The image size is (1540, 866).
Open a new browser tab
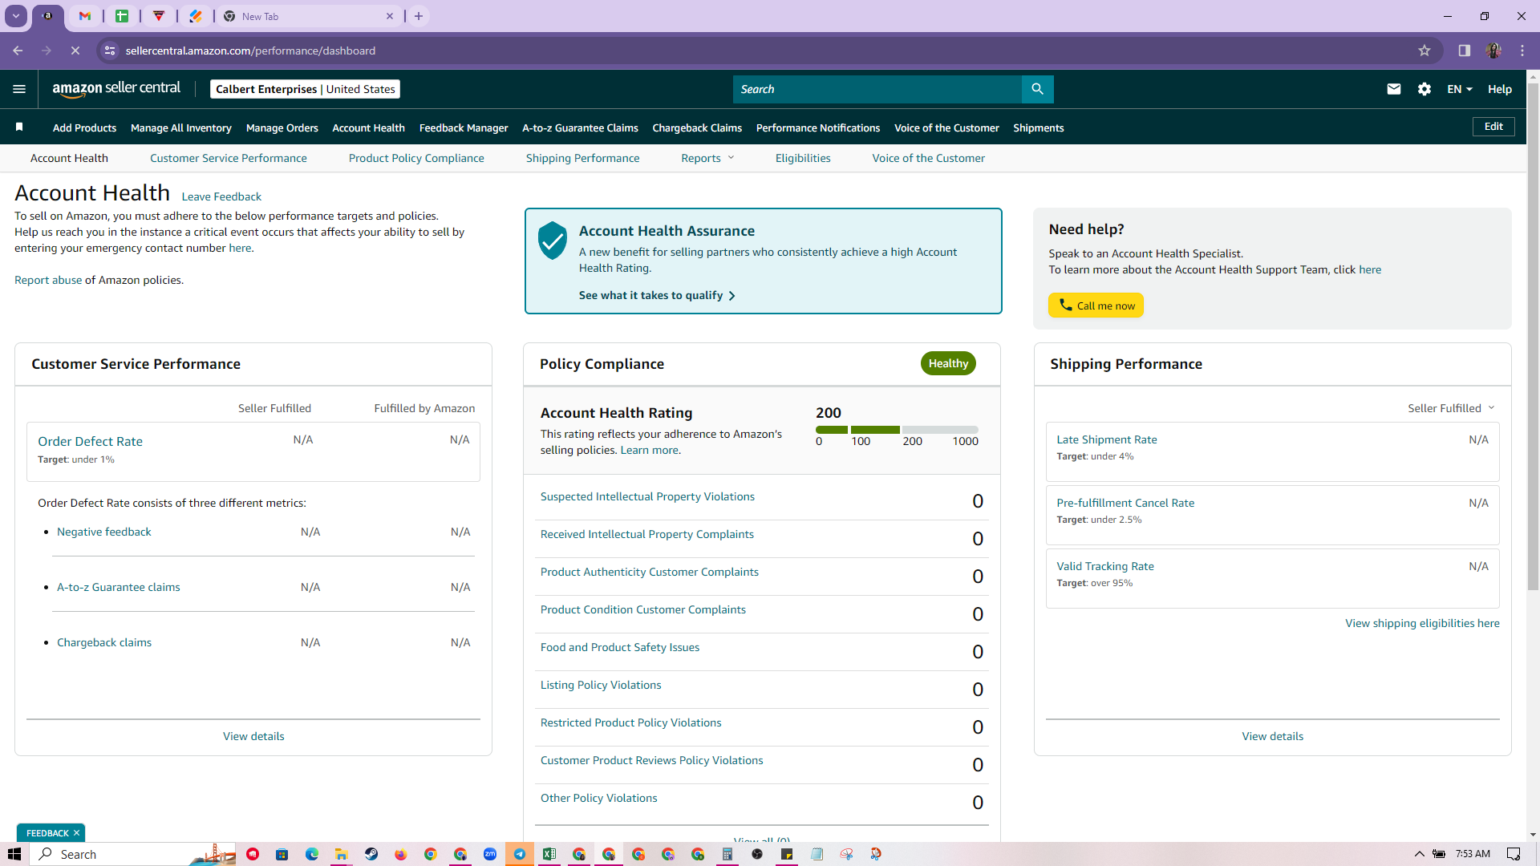[419, 16]
